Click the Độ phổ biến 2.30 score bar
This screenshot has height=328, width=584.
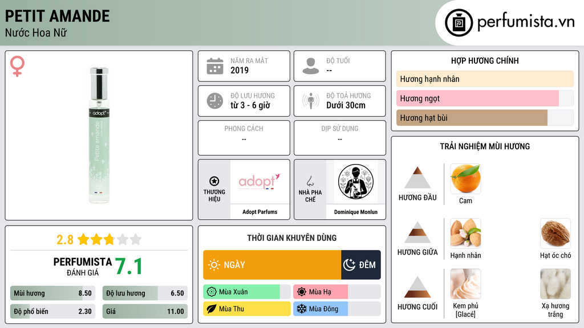point(52,311)
